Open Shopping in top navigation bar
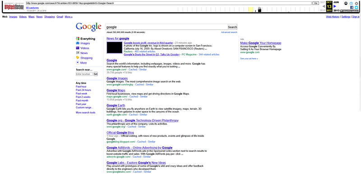Viewport: 361px width, 174px height. pyautogui.click(x=50, y=17)
